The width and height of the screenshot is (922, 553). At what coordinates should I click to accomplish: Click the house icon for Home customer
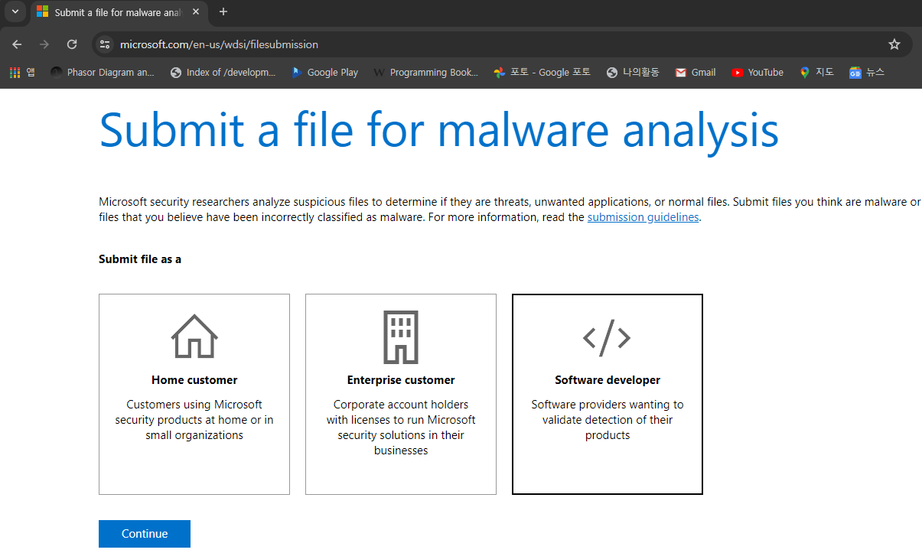(x=194, y=337)
